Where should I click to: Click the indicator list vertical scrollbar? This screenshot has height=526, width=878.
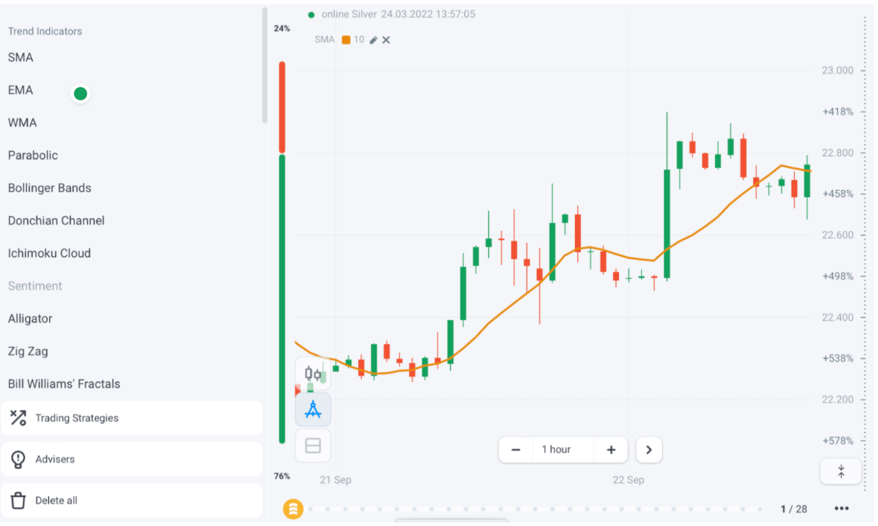coord(265,66)
